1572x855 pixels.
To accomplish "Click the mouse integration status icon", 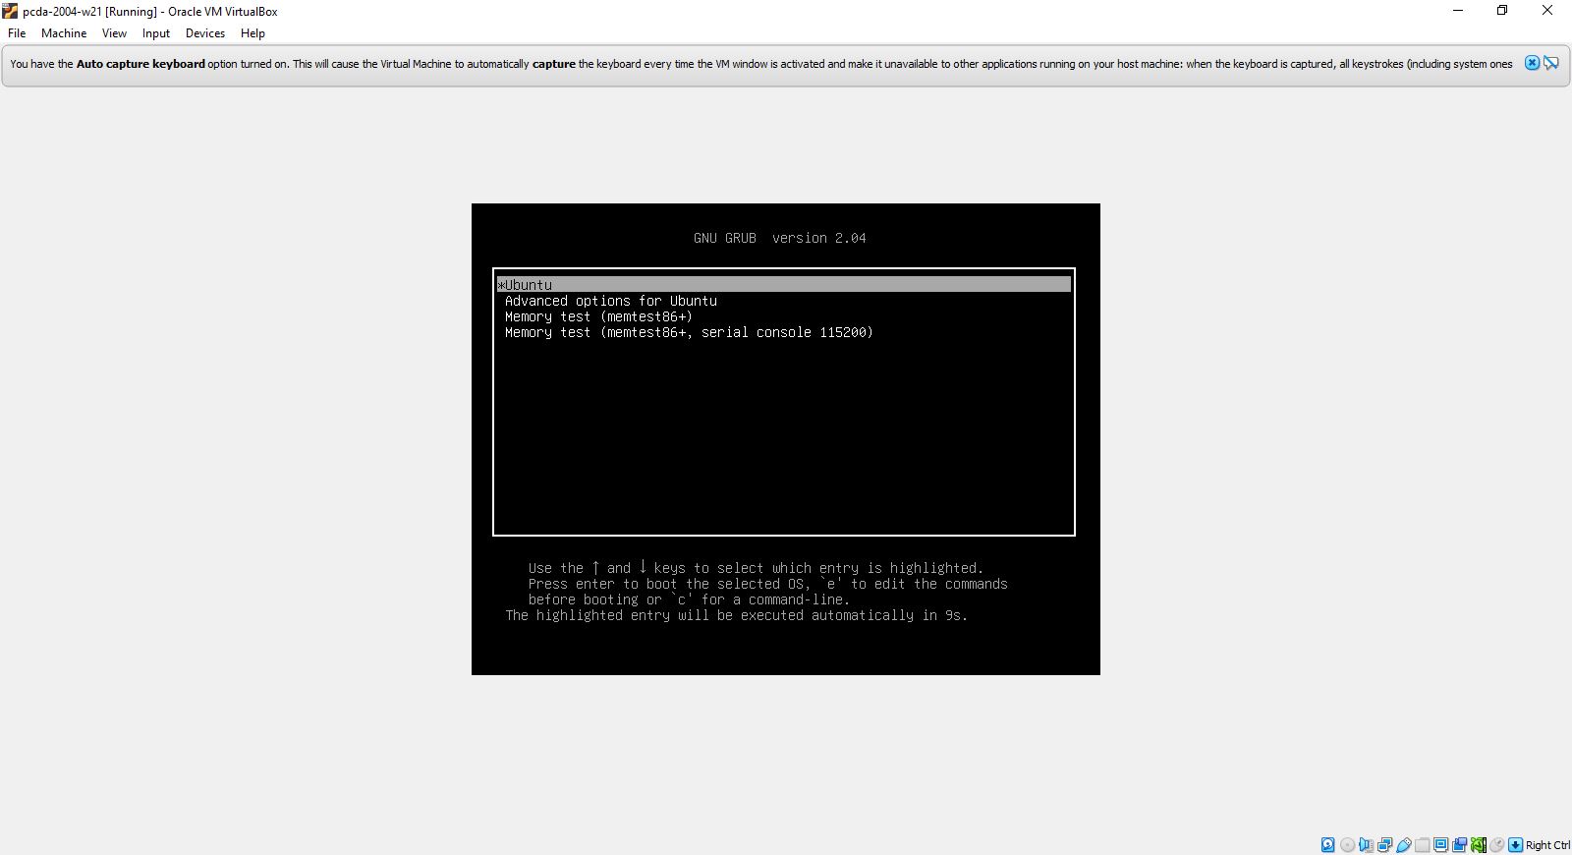I will coord(1497,845).
